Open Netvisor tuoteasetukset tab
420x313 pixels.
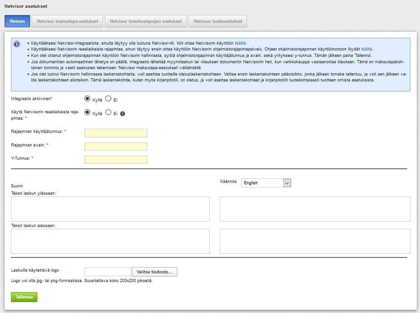pyautogui.click(x=218, y=21)
